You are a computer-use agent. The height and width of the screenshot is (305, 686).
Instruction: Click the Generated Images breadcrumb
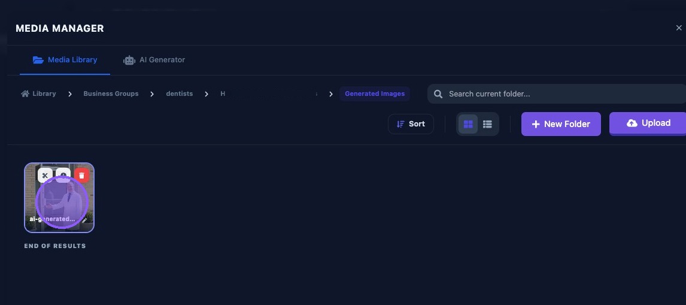pos(375,94)
